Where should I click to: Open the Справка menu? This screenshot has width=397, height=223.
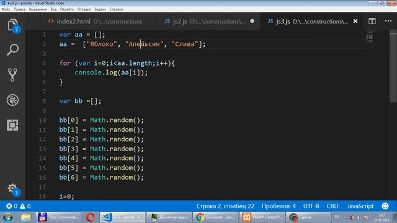(x=116, y=9)
